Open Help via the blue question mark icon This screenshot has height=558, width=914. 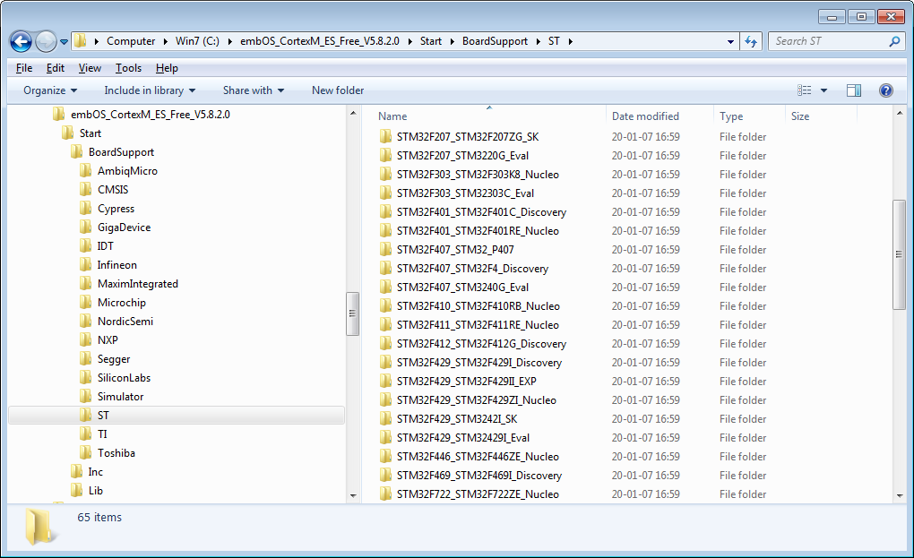tap(886, 90)
